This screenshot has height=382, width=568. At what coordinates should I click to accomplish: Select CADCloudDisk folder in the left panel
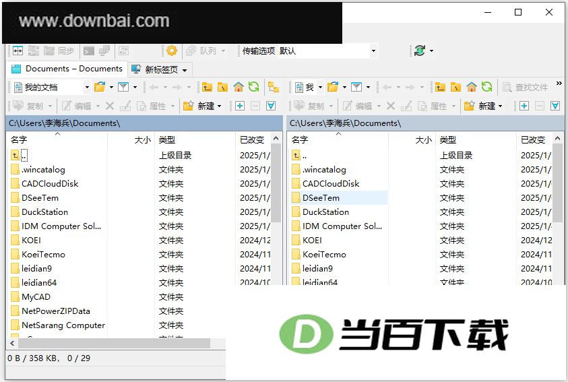50,183
